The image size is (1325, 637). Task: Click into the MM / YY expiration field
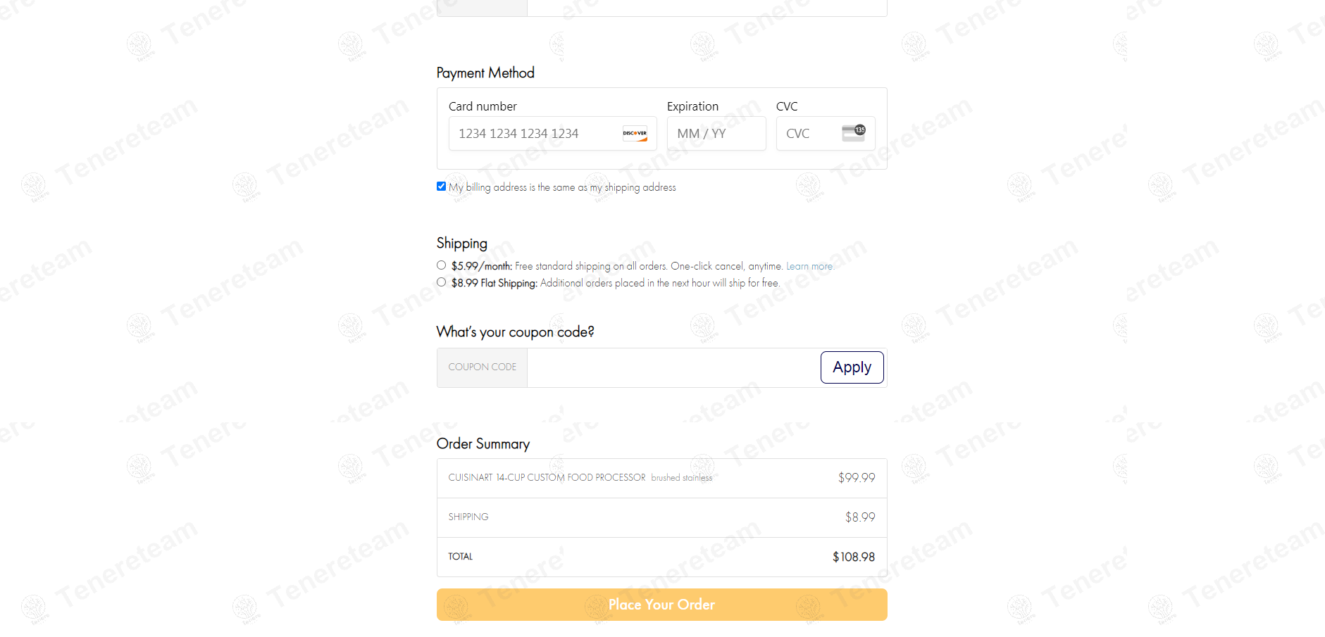tap(716, 134)
